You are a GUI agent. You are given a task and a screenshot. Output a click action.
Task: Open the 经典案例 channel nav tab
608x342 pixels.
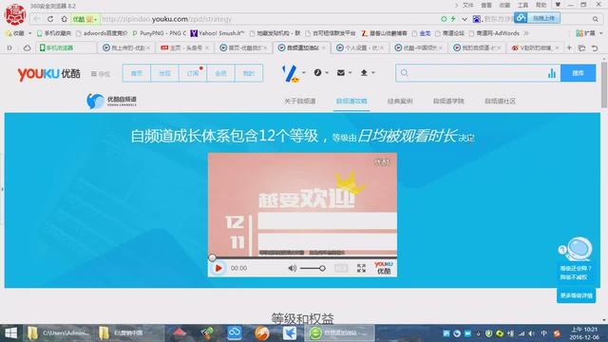(x=400, y=102)
